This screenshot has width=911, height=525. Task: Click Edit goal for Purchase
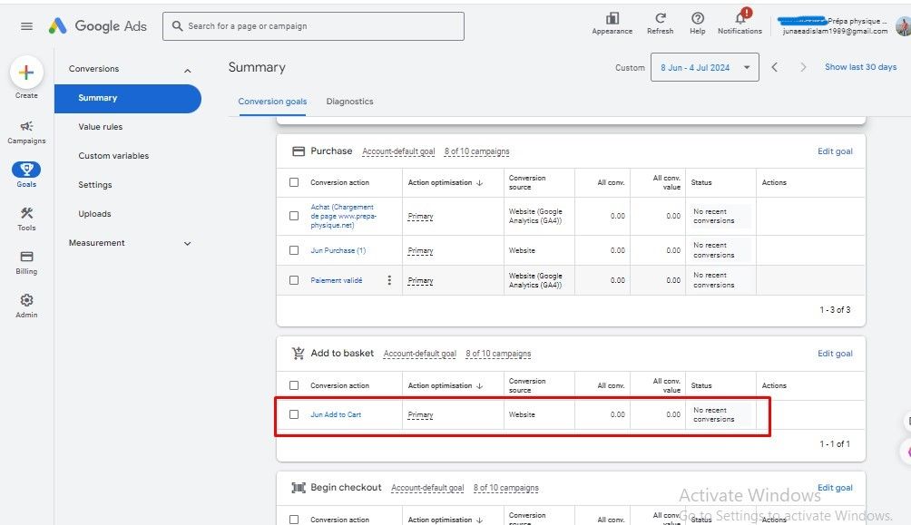(x=835, y=151)
